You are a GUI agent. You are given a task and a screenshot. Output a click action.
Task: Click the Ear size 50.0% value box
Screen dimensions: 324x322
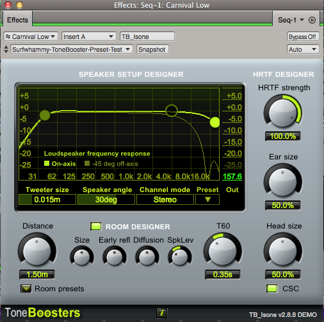click(x=283, y=205)
